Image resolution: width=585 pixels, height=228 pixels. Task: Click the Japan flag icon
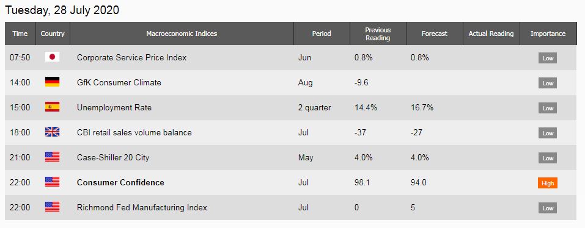tap(52, 57)
